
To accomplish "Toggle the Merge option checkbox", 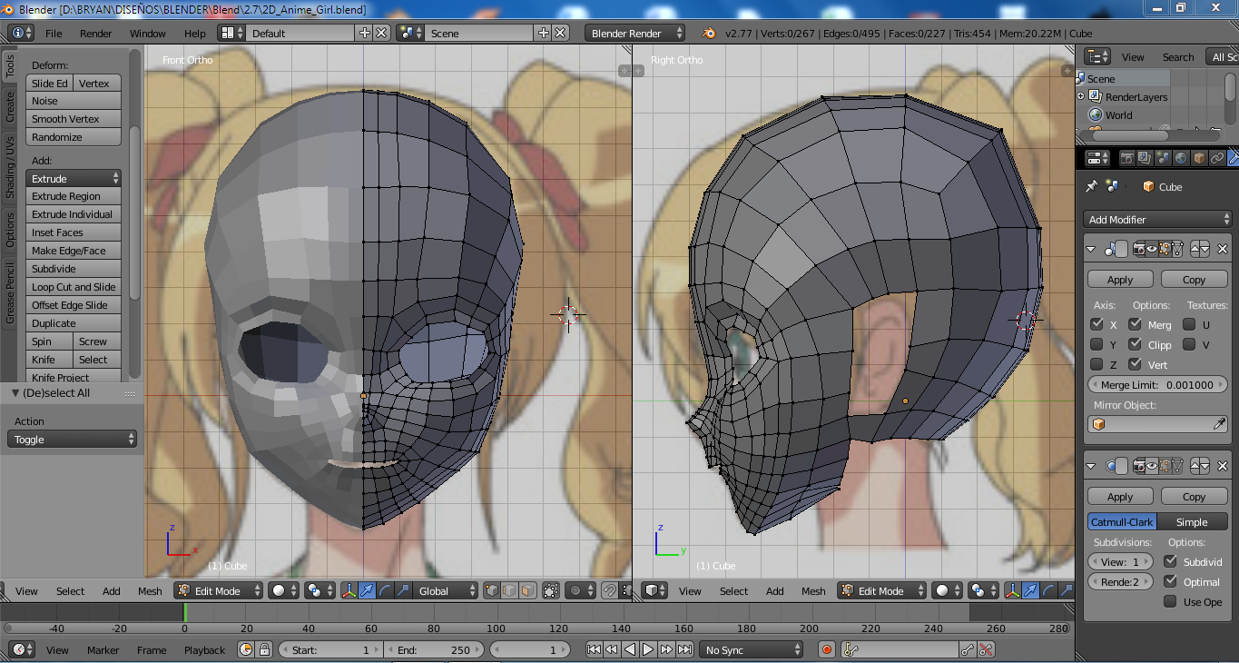I will (x=1136, y=324).
